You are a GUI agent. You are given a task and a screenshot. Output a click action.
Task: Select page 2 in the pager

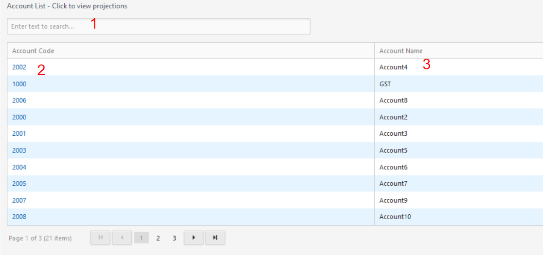tap(158, 238)
